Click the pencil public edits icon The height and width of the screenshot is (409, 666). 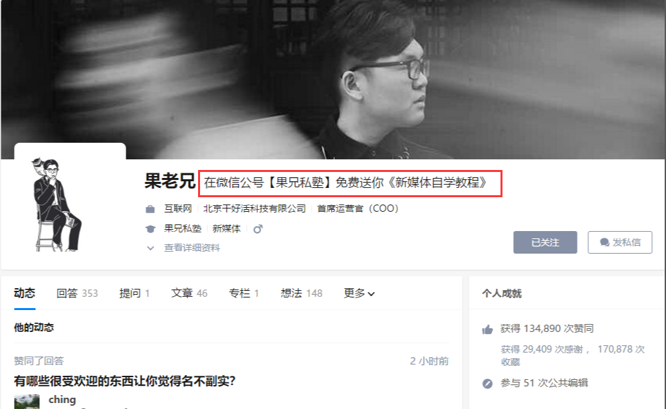tap(487, 384)
